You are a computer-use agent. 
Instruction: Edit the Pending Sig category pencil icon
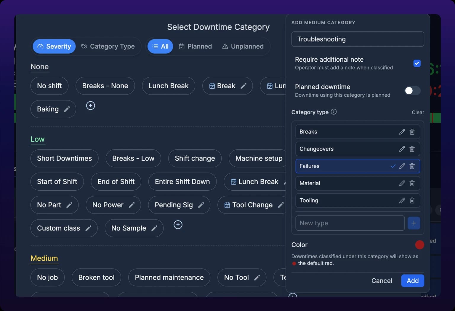click(201, 205)
